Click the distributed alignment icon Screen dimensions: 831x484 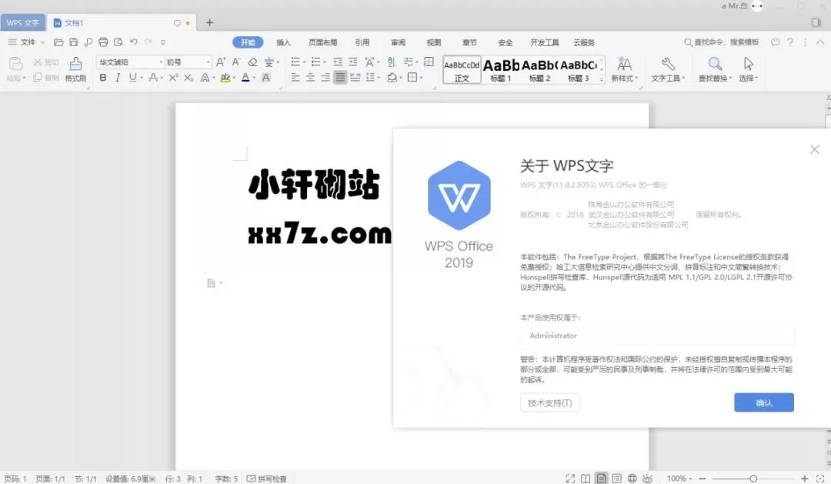click(x=355, y=78)
